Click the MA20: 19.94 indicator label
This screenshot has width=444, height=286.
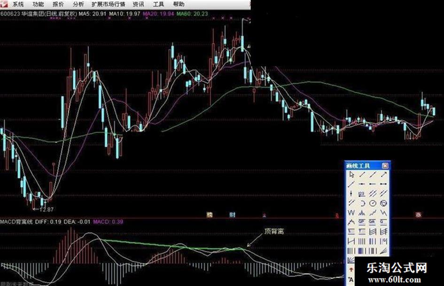pos(159,14)
